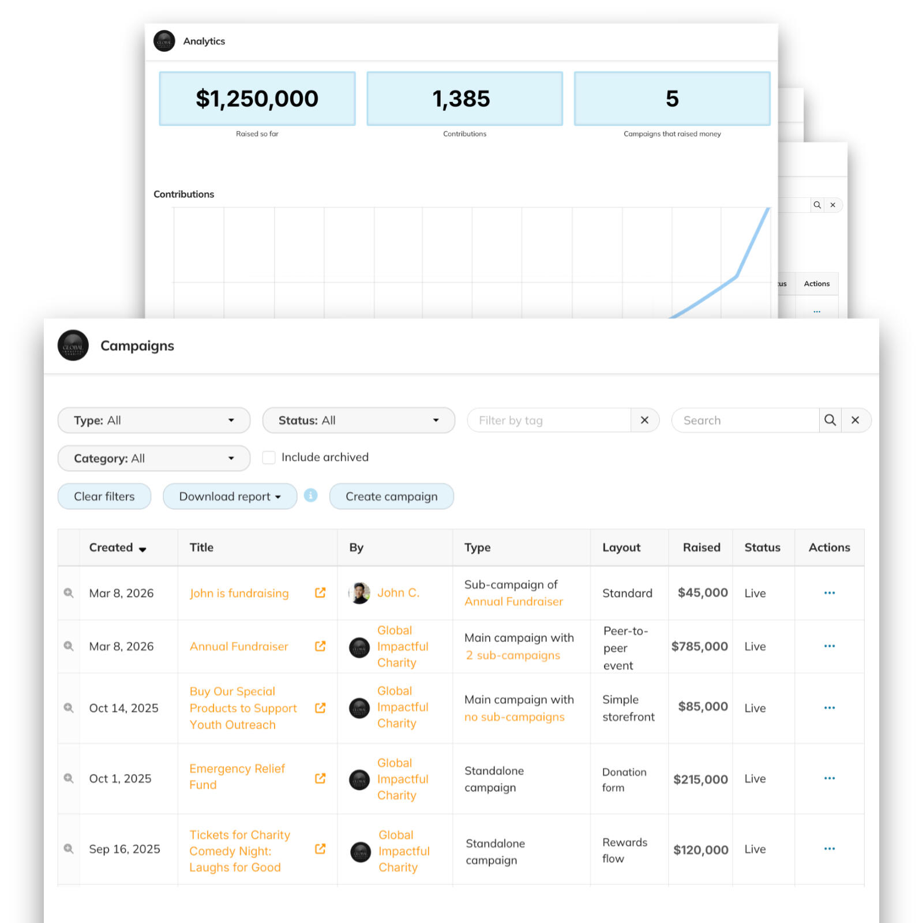This screenshot has height=923, width=923.
Task: Open three-dot actions for $45,000 campaign
Action: [x=829, y=593]
